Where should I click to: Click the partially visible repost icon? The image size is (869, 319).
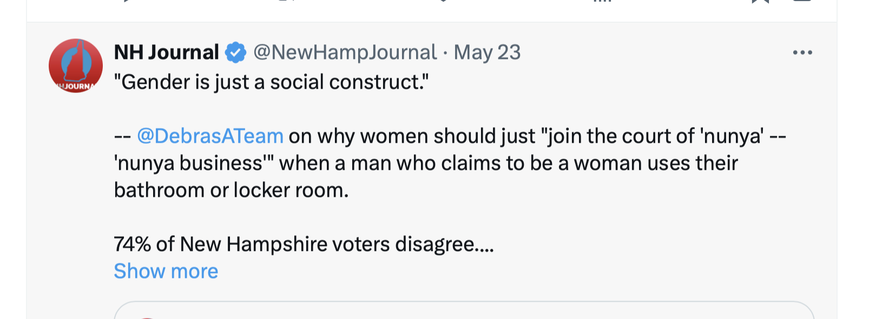[284, 1]
